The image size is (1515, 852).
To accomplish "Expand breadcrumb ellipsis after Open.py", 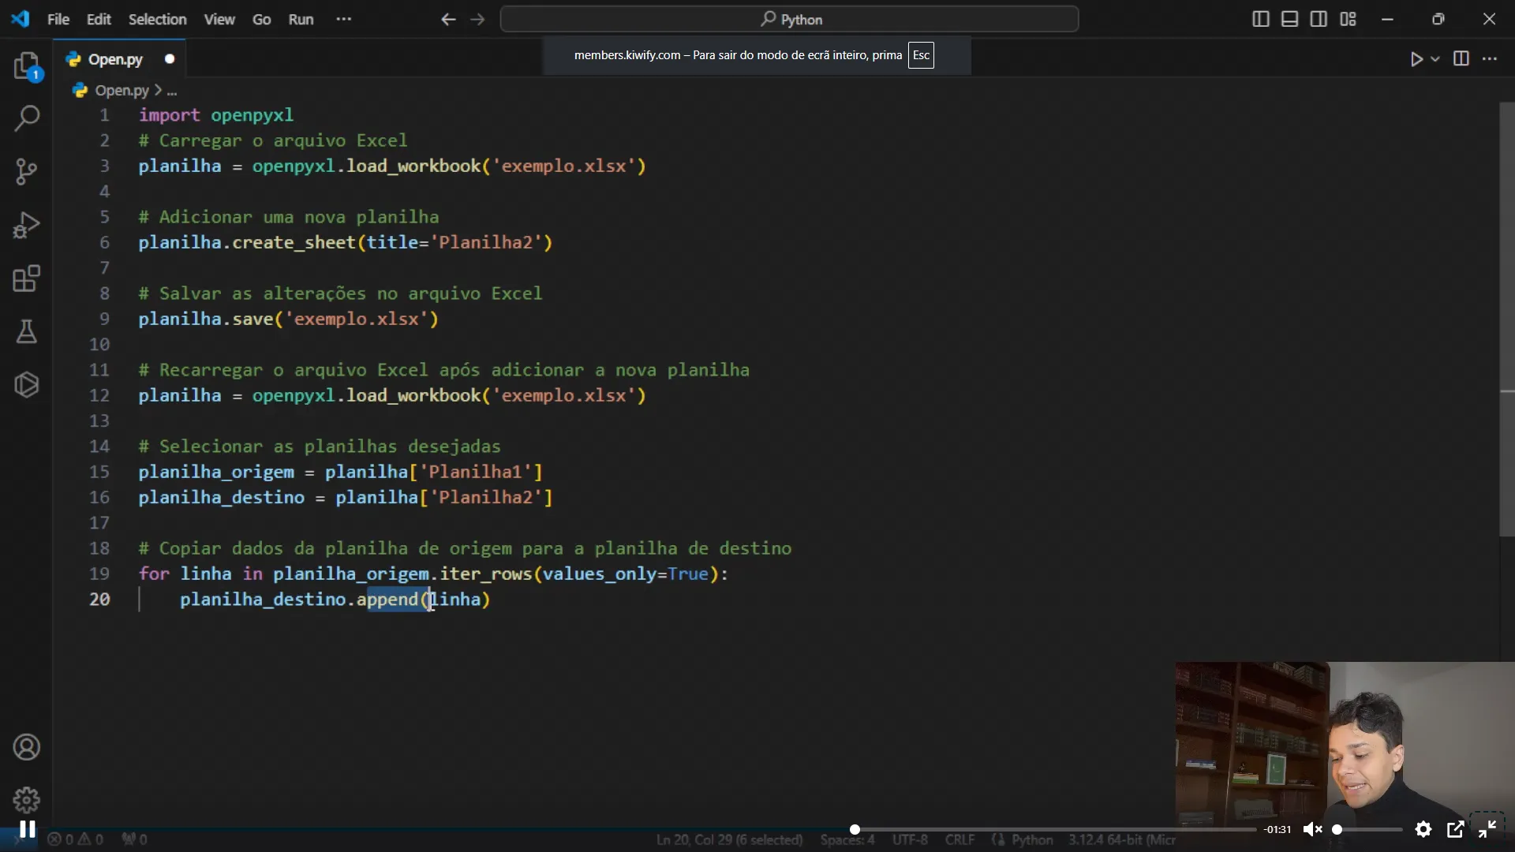I will point(172,91).
